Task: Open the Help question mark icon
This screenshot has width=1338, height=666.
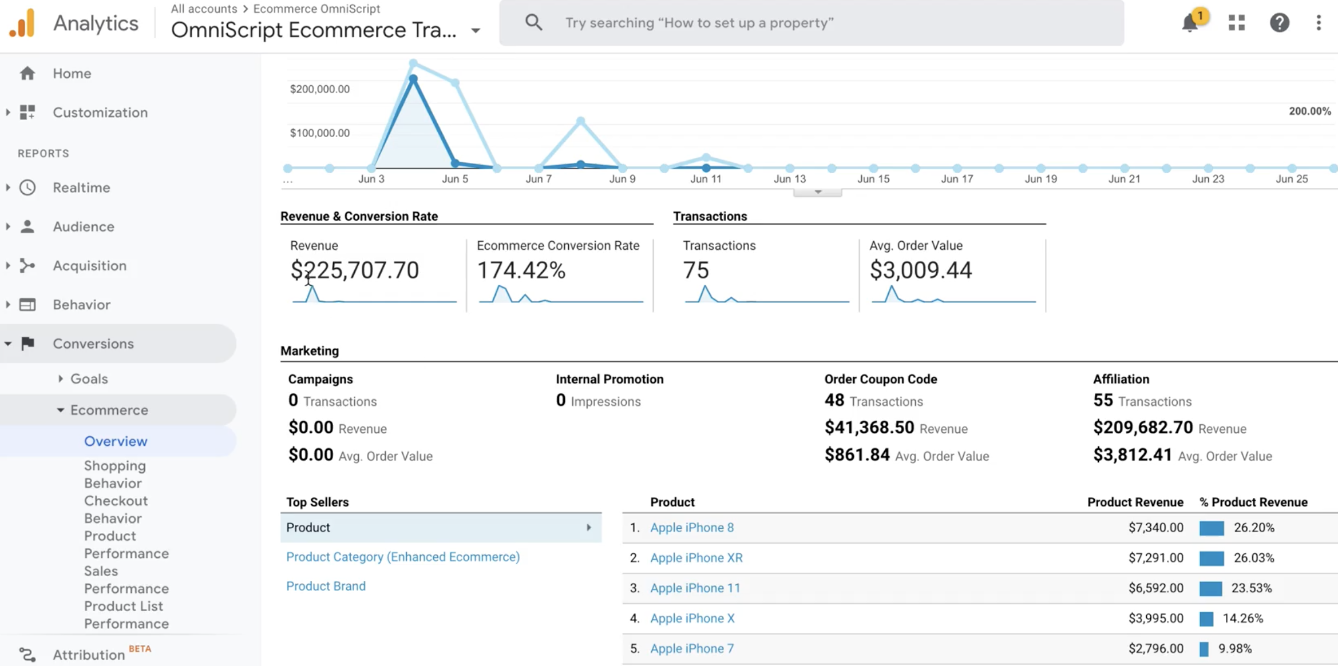Action: (x=1279, y=23)
